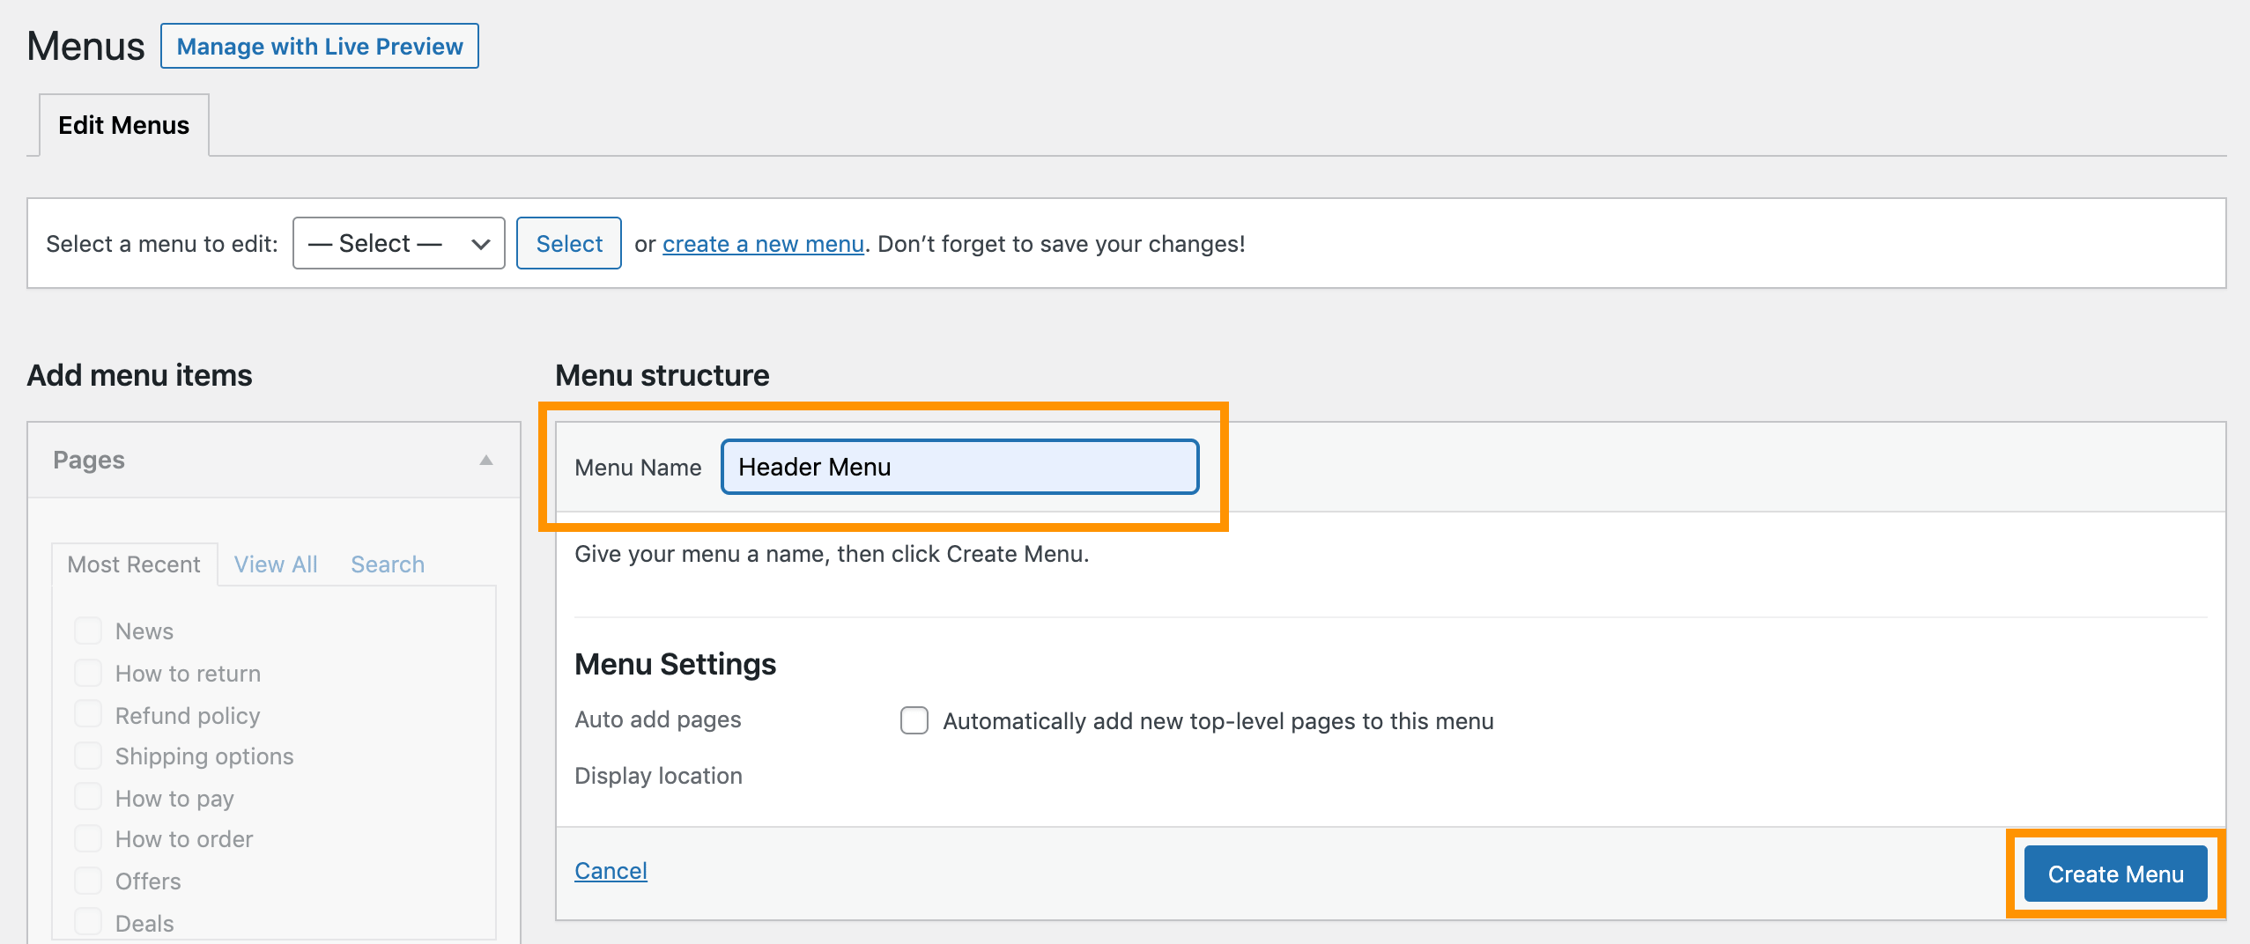The width and height of the screenshot is (2250, 944).
Task: Check the Deals page checkbox
Action: (88, 922)
